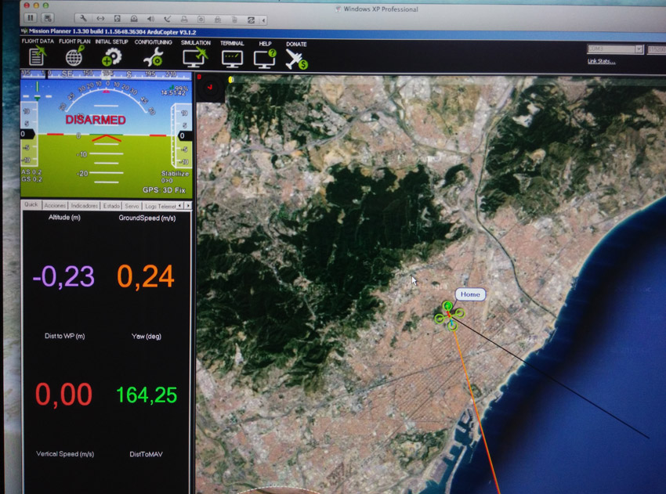Select the Indicadores tab

[x=84, y=205]
